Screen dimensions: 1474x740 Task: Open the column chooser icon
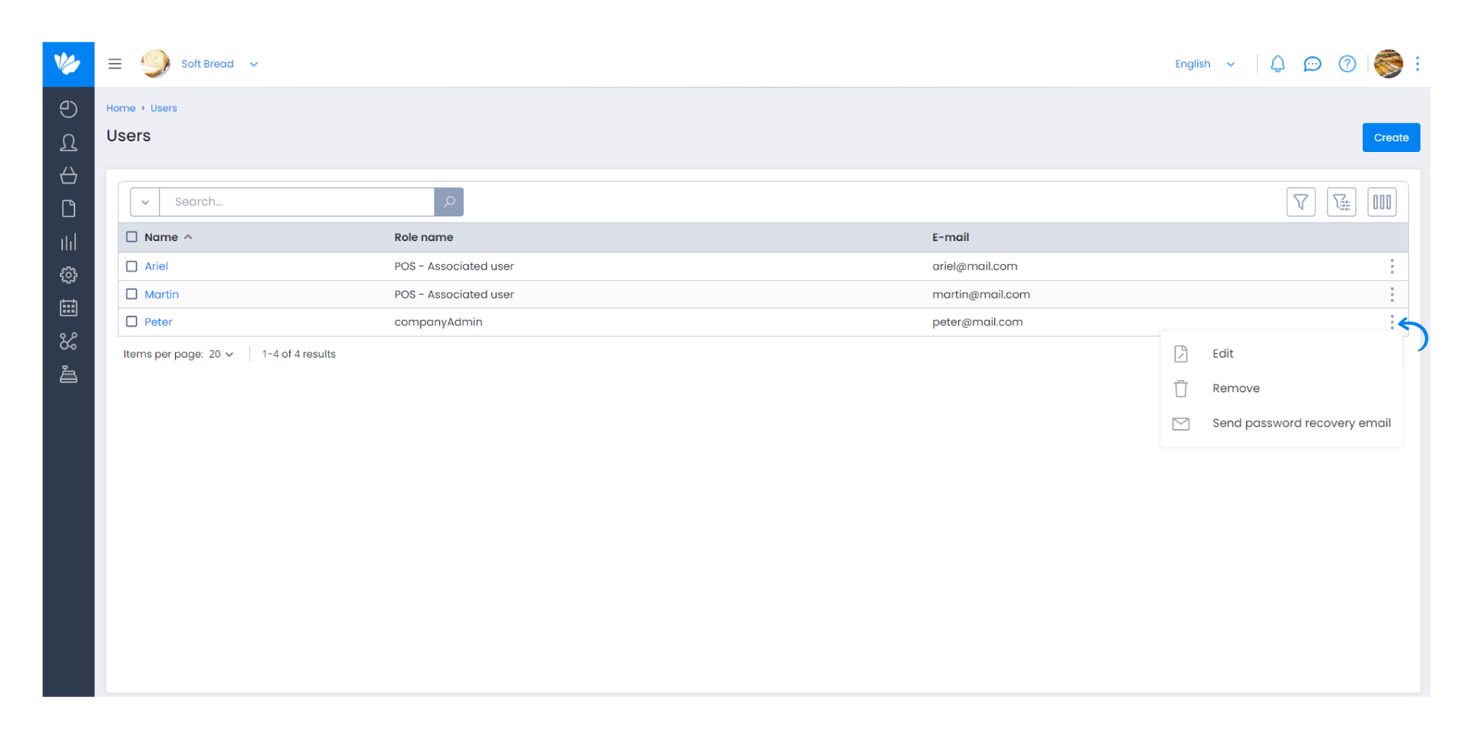point(1382,202)
